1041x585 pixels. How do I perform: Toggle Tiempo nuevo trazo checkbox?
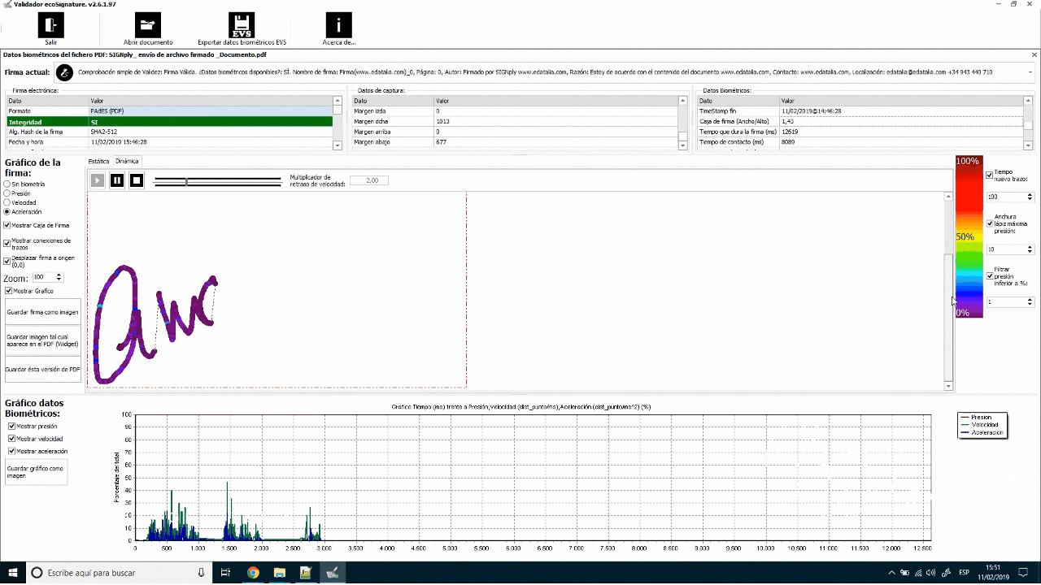(x=990, y=175)
